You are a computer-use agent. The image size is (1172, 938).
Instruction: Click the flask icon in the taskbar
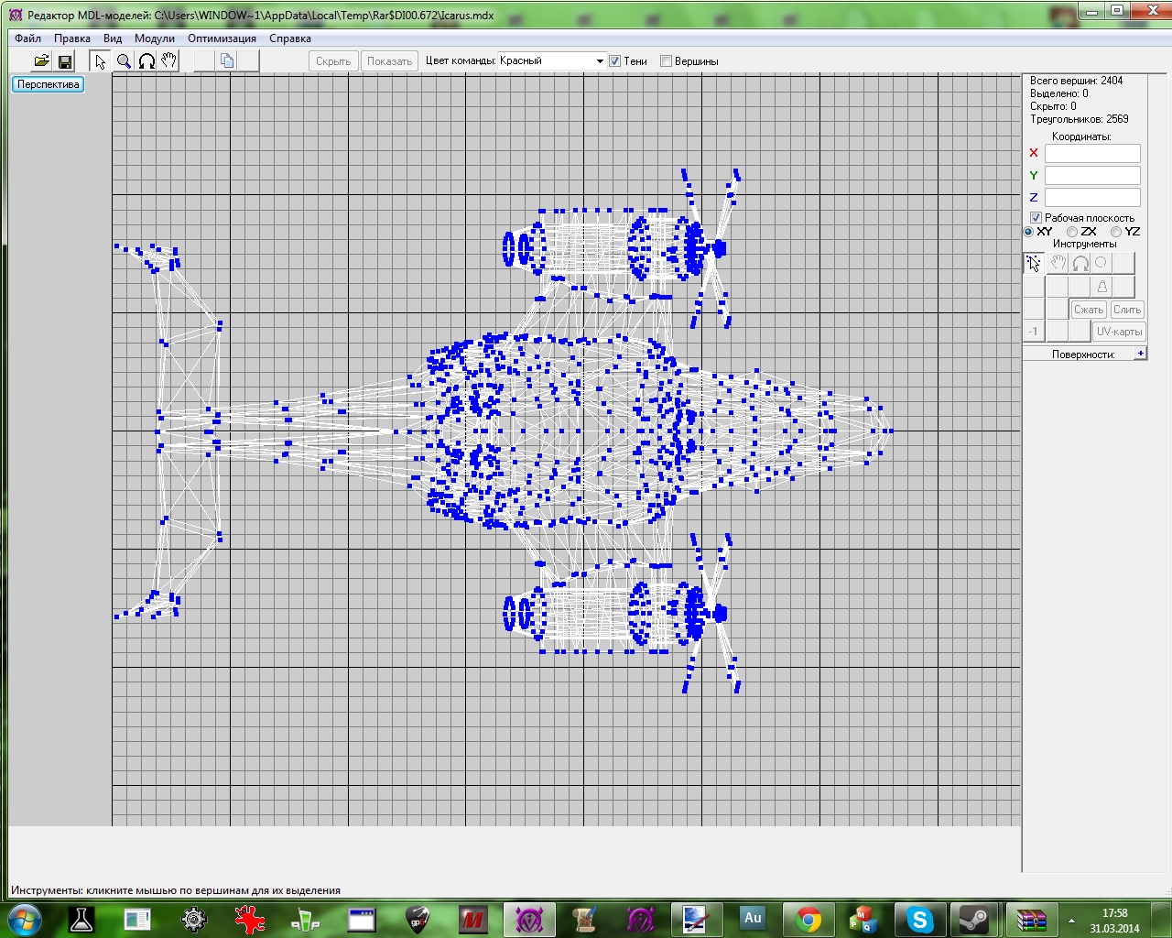click(x=81, y=919)
